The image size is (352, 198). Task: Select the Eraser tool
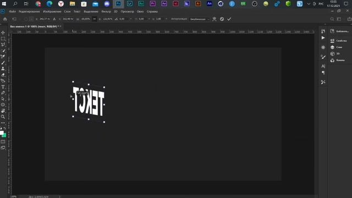[3, 75]
